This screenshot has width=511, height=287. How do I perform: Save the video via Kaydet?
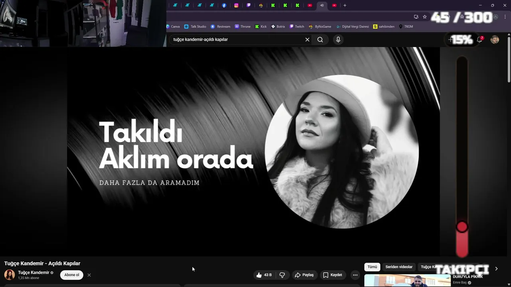tap(333, 275)
